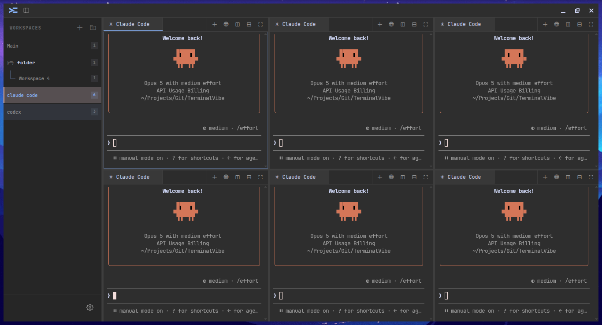
Task: Maximize the top-left pane
Action: coord(260,24)
